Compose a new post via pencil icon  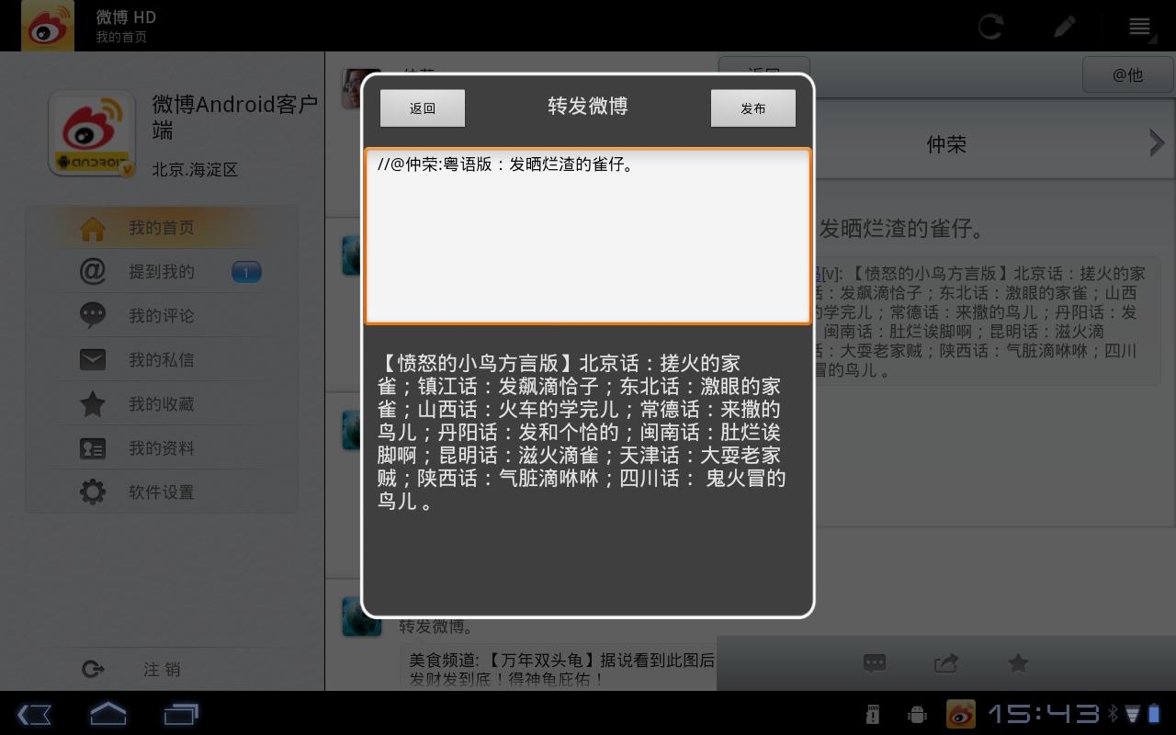pyautogui.click(x=1065, y=26)
